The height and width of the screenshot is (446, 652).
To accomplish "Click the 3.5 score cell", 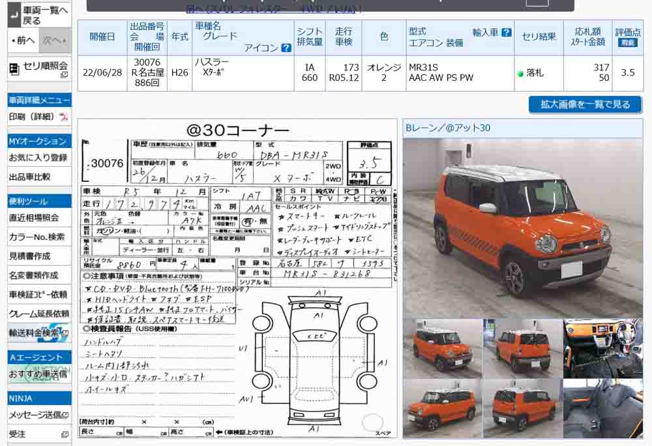I will [x=628, y=73].
